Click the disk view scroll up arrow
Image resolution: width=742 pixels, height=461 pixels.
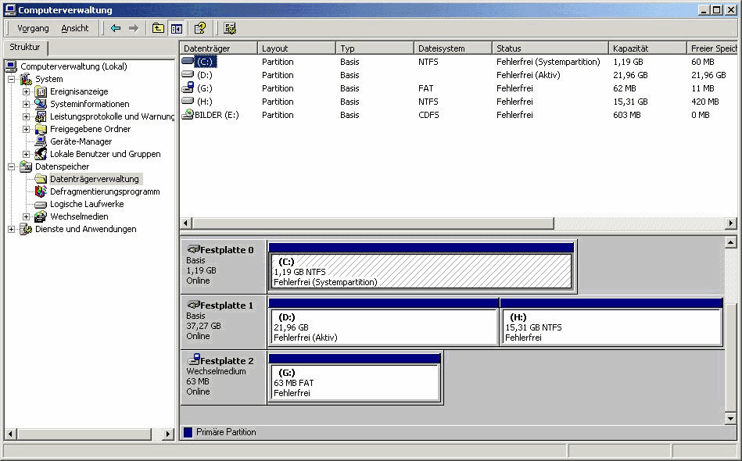pyautogui.click(x=730, y=242)
